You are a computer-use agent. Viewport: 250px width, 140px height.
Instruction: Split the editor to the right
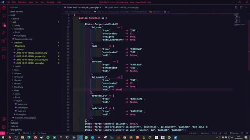tap(241, 7)
